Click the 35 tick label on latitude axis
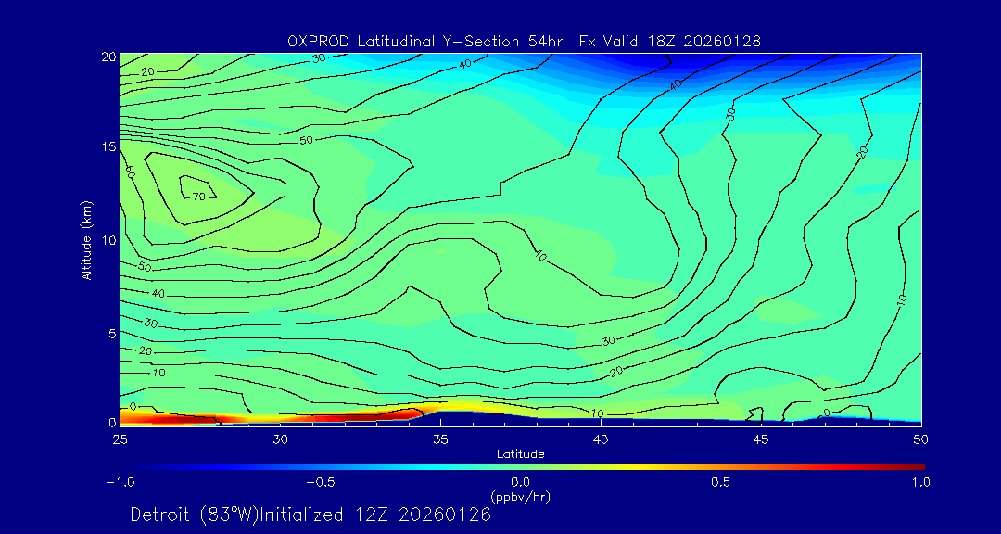Viewport: 1001px width, 534px height. click(x=440, y=439)
